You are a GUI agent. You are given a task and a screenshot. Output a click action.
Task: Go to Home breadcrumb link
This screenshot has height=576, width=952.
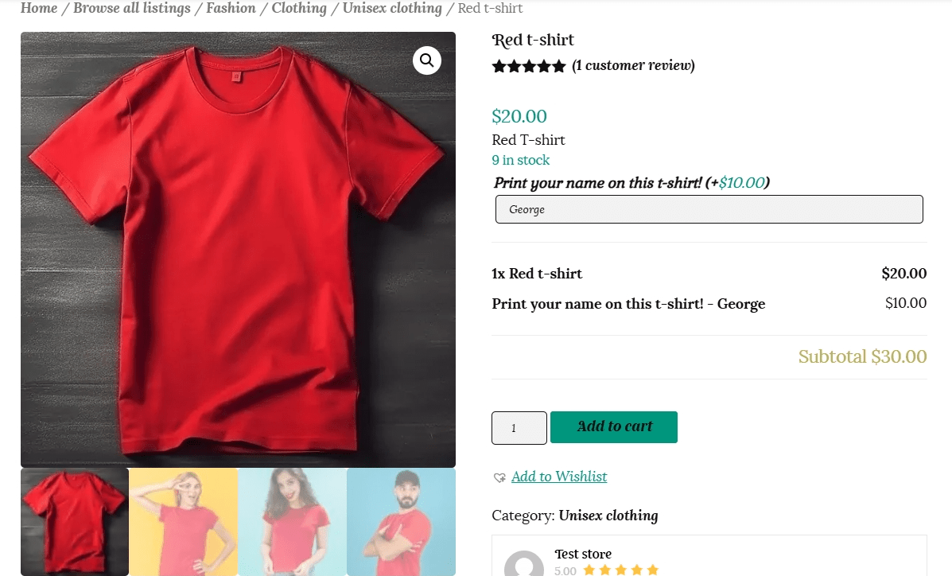(39, 9)
